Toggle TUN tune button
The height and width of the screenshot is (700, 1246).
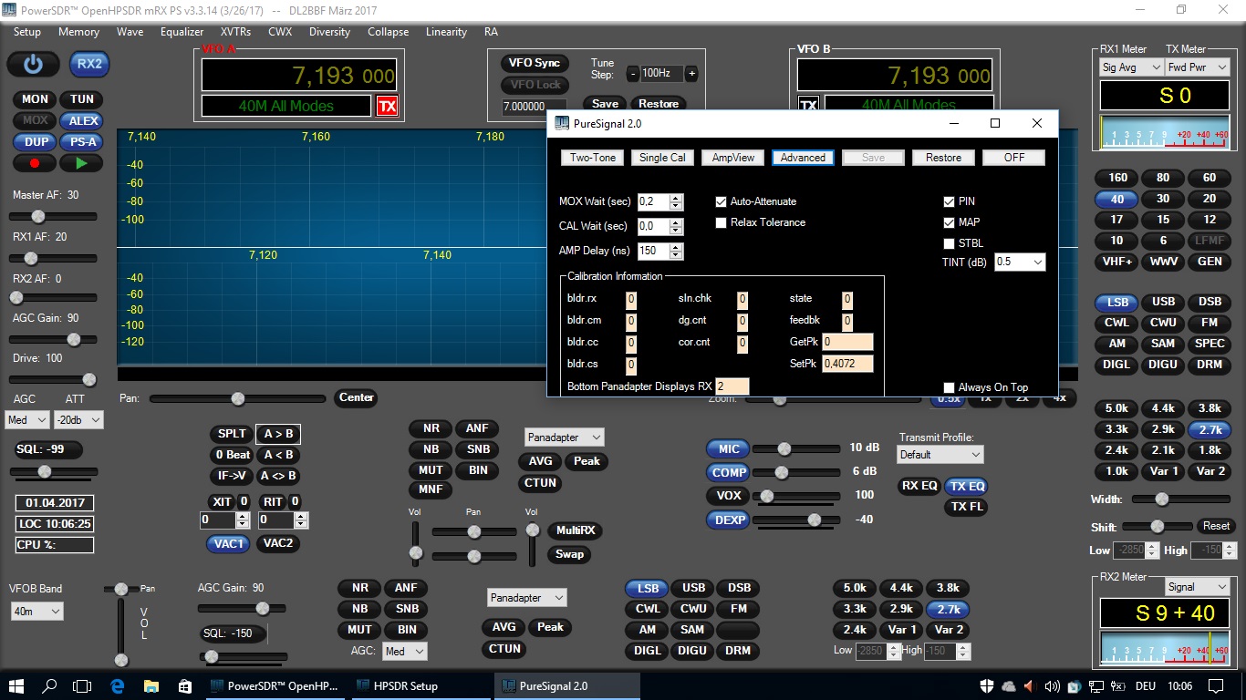pyautogui.click(x=81, y=99)
